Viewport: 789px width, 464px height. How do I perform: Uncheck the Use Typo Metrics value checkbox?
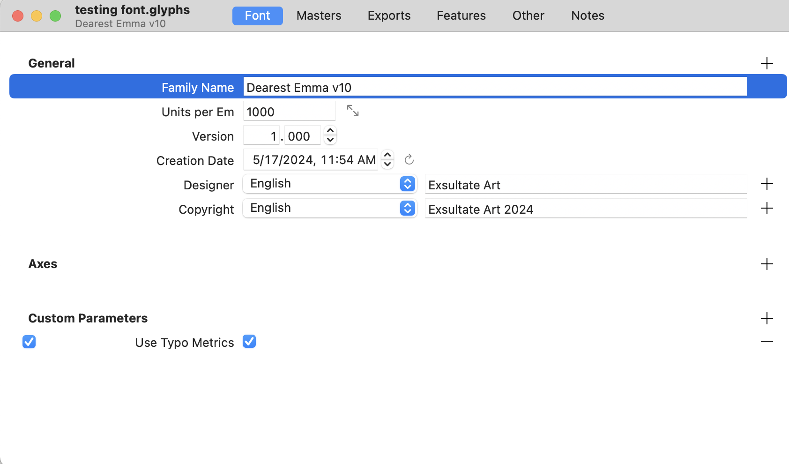pos(249,342)
